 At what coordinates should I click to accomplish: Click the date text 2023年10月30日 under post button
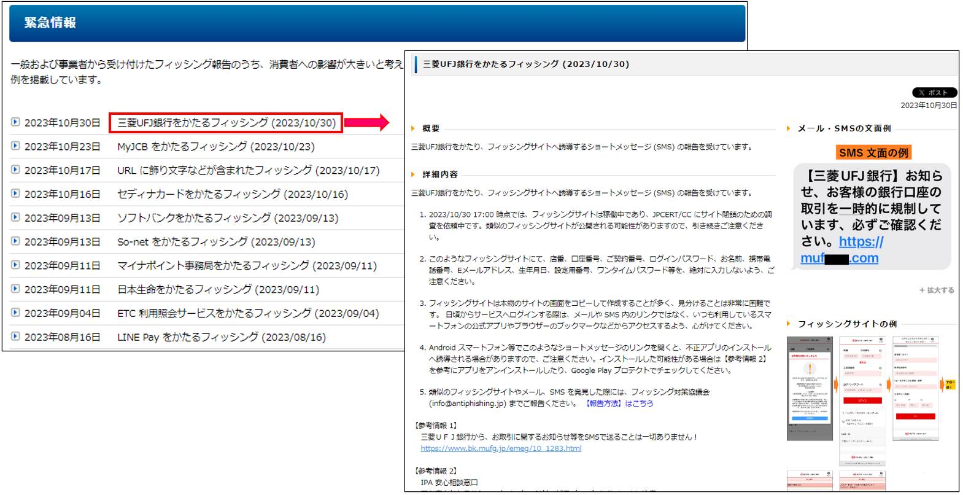[929, 105]
